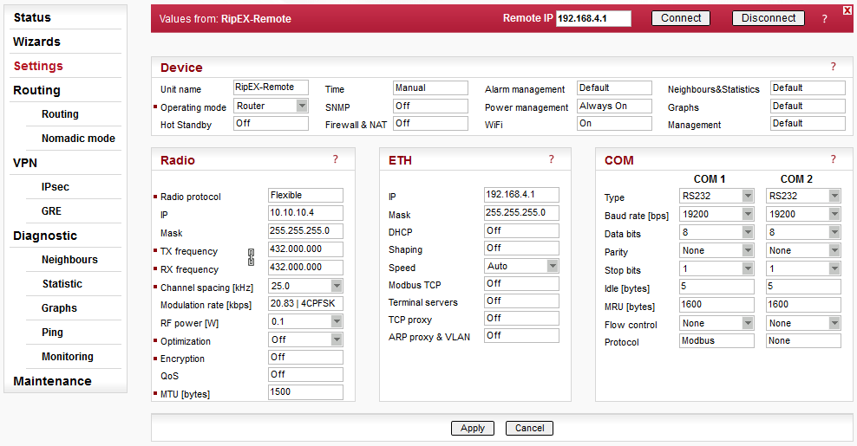Viewport: 857px width, 446px height.
Task: Open the Monitoring page
Action: (68, 357)
